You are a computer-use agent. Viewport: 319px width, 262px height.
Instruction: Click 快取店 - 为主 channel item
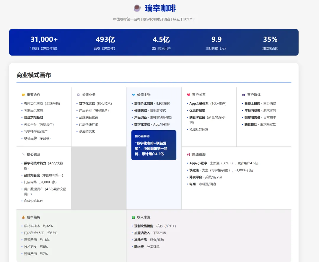coord(221,170)
